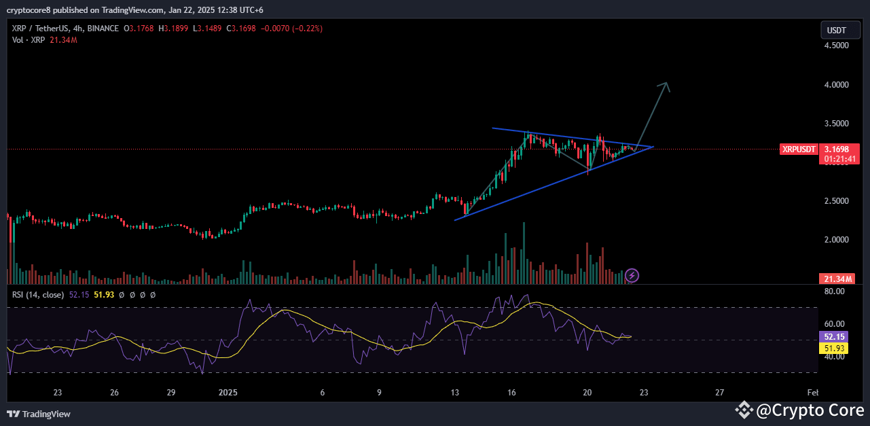
Task: Click the TradingView logo at bottom
Action: [x=39, y=414]
